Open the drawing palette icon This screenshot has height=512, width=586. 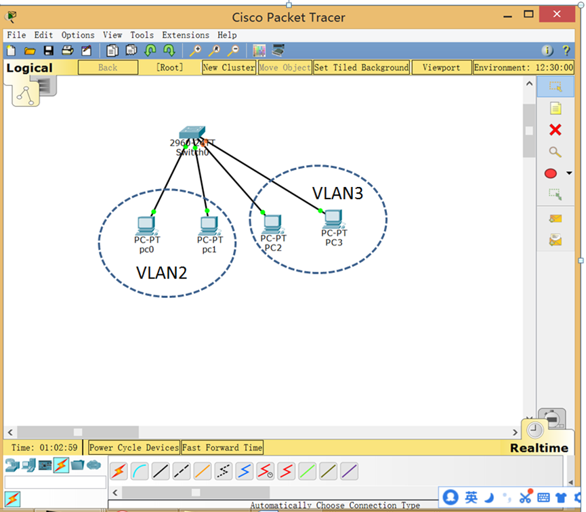point(259,50)
